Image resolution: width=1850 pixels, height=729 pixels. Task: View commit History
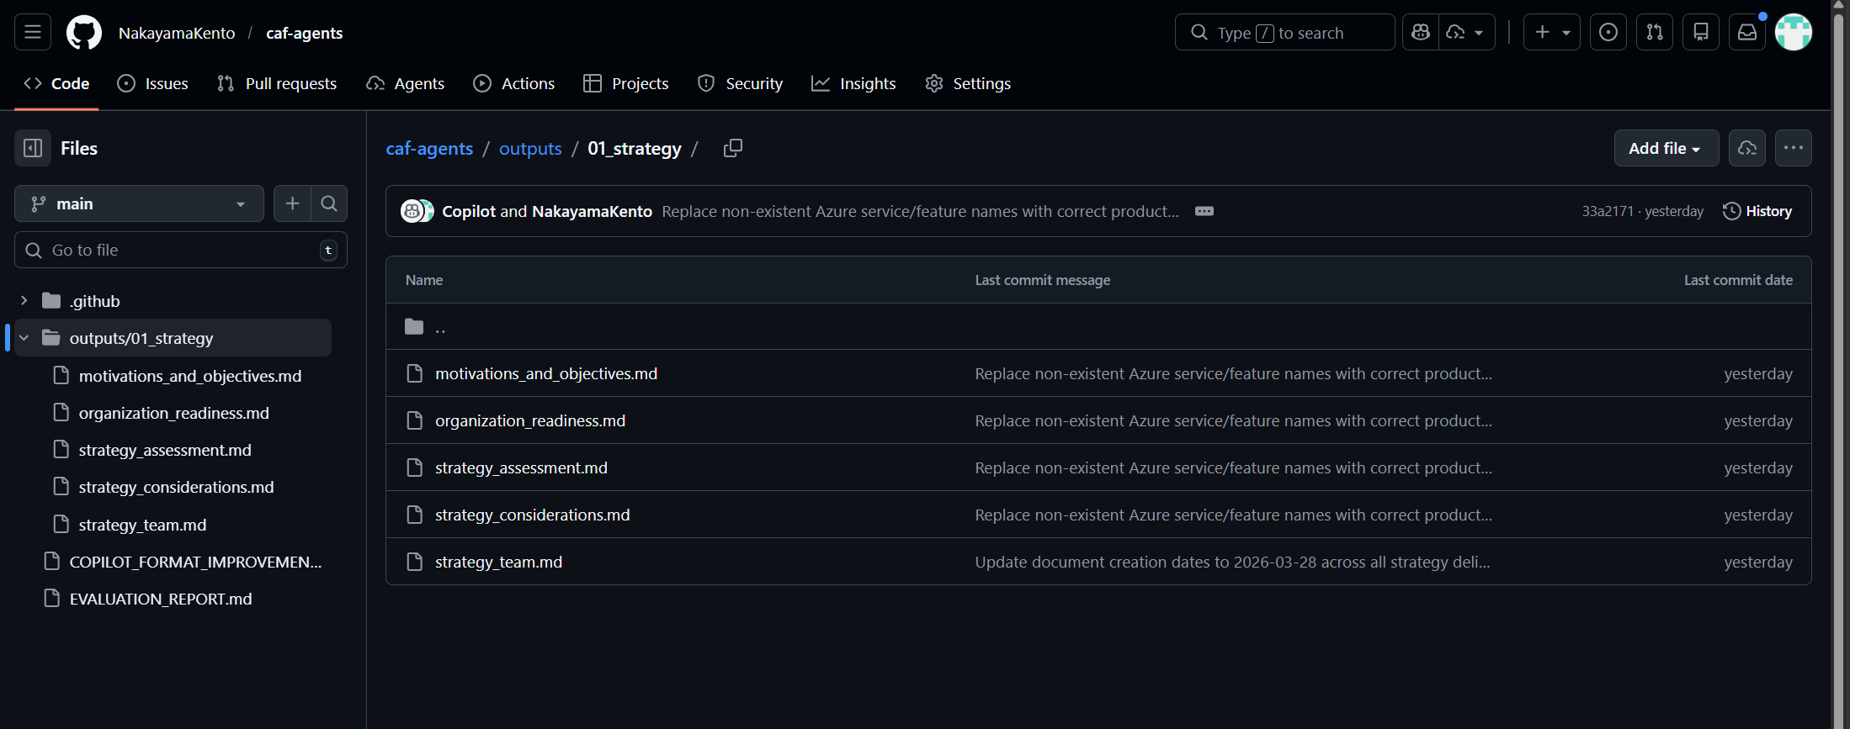(x=1757, y=211)
